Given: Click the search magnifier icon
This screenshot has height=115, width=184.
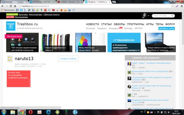Looking at the screenshot, I should tap(172, 16).
